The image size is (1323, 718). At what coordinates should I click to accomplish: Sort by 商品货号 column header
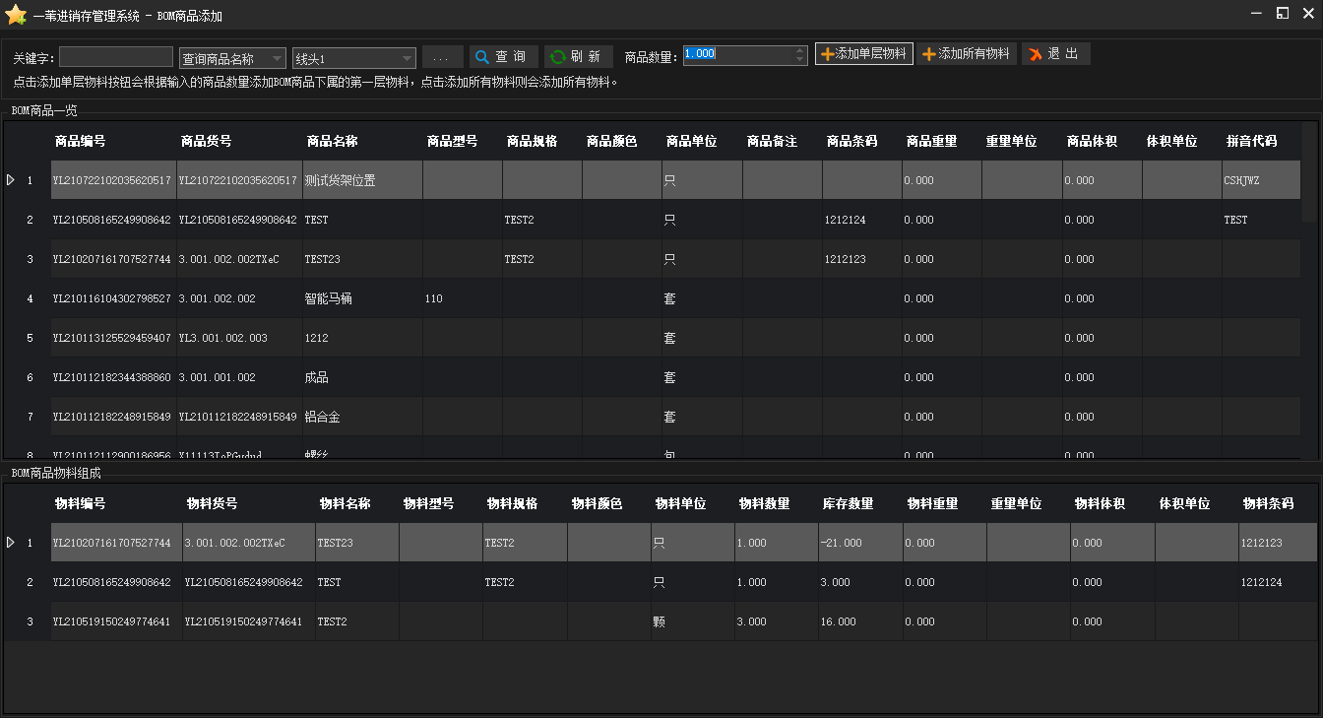click(207, 142)
